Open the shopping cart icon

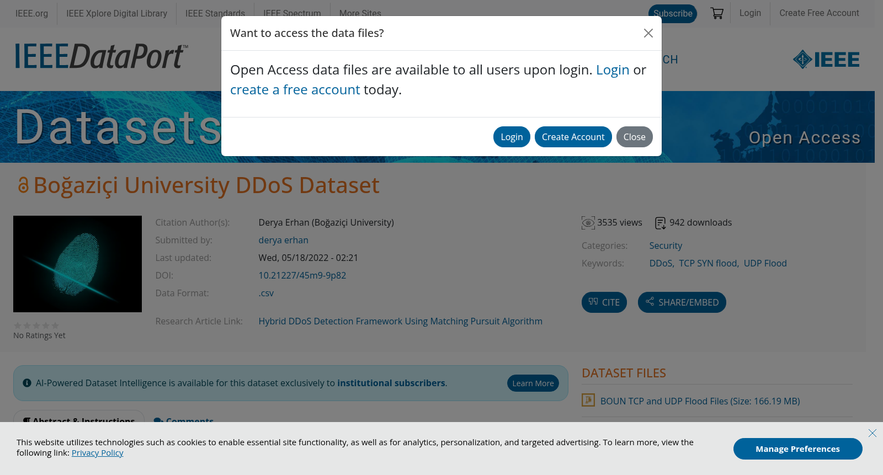coord(717,13)
